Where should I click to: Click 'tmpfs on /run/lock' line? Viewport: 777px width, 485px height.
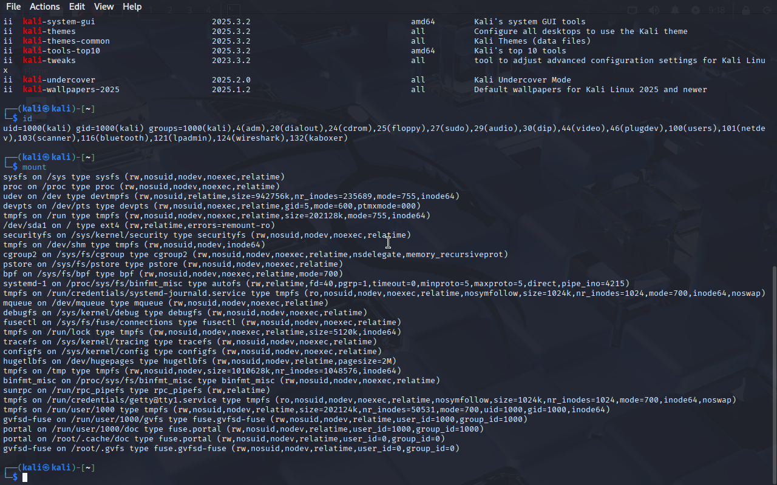202,332
